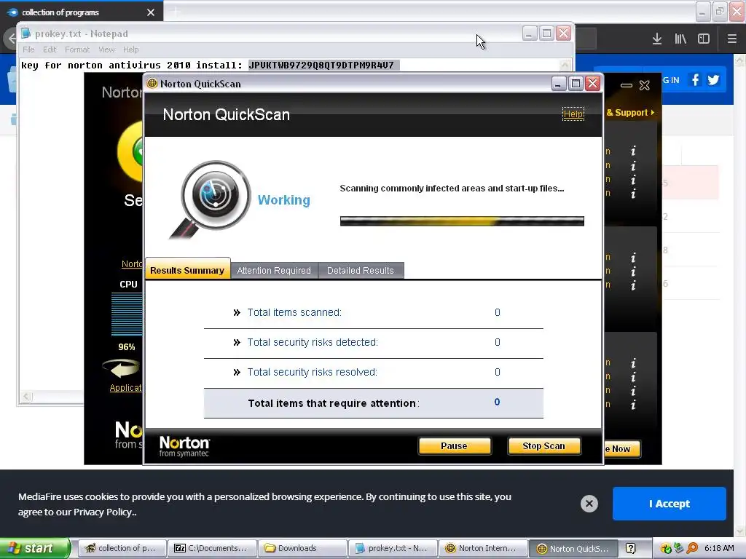Switch to the Attention Required tab

[274, 271]
